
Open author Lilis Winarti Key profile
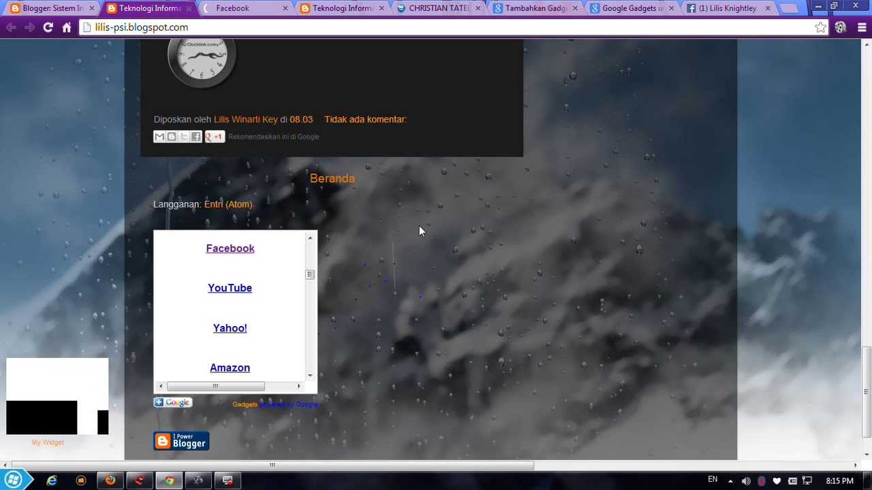coord(246,119)
